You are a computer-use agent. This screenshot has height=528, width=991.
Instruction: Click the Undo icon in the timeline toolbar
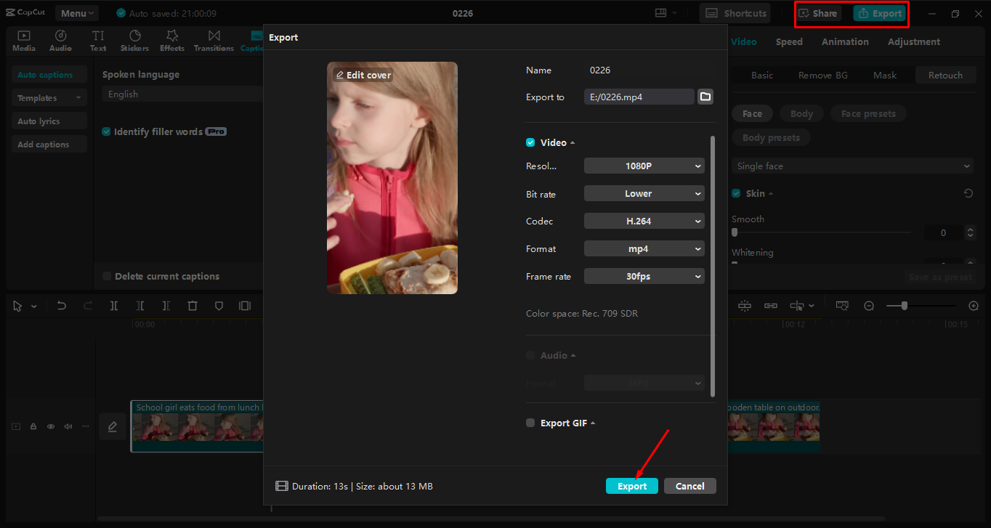(62, 306)
